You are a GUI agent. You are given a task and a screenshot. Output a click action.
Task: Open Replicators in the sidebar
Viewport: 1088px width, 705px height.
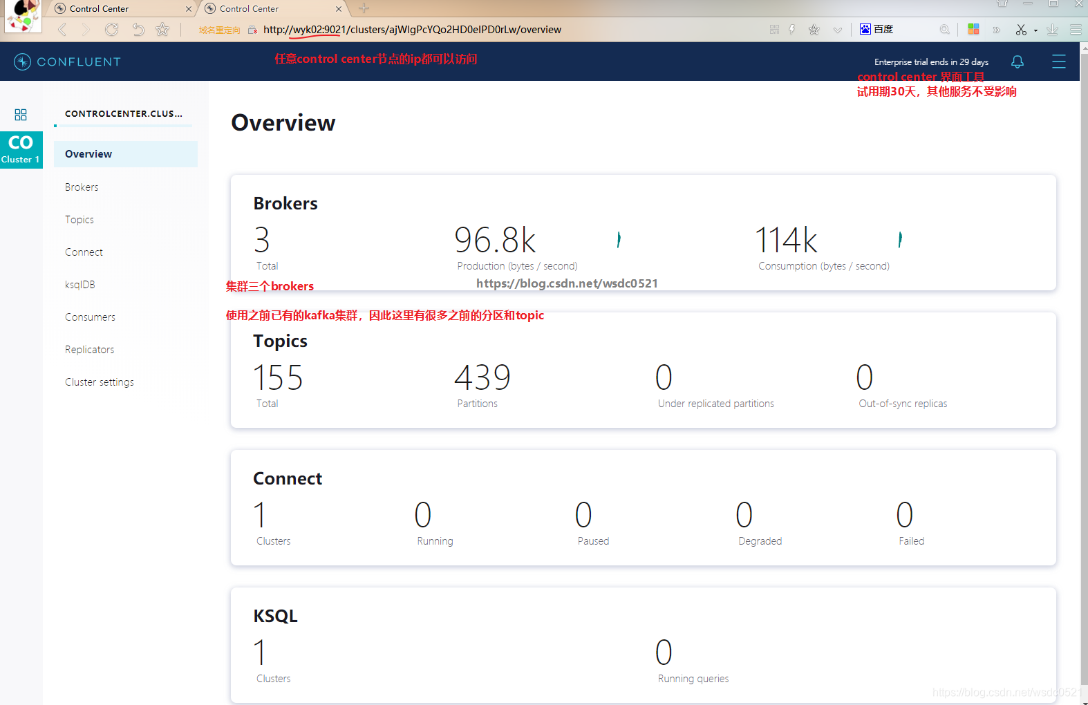(90, 350)
